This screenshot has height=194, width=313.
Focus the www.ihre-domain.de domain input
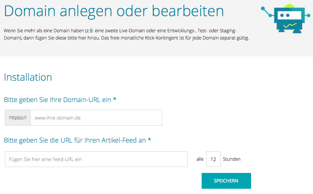(x=96, y=118)
